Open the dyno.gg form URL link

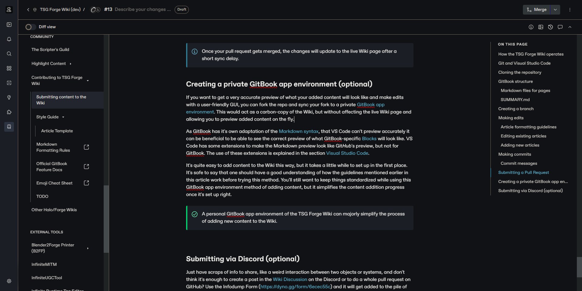tap(295, 287)
